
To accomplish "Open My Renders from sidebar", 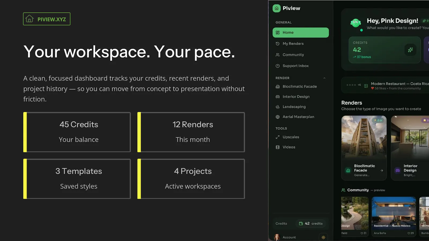I will click(x=301, y=44).
